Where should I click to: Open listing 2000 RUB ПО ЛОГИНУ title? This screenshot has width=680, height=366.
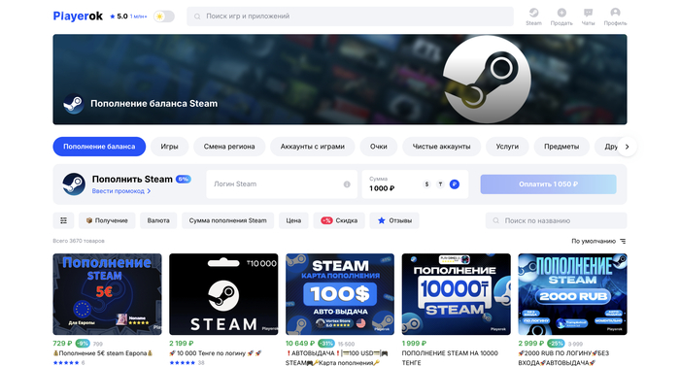coord(563,358)
